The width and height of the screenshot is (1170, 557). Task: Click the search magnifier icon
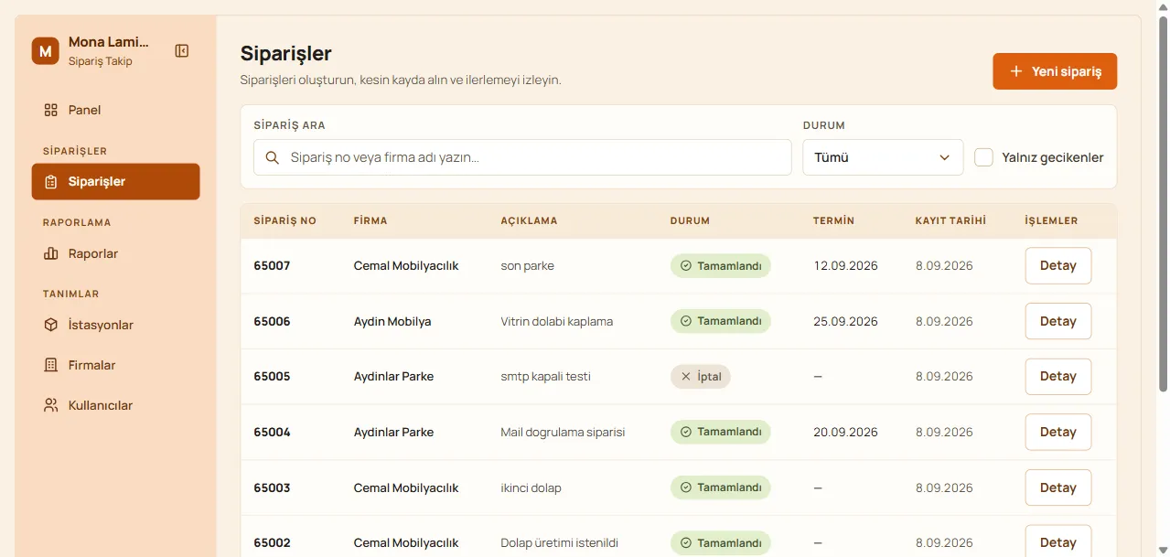(272, 157)
